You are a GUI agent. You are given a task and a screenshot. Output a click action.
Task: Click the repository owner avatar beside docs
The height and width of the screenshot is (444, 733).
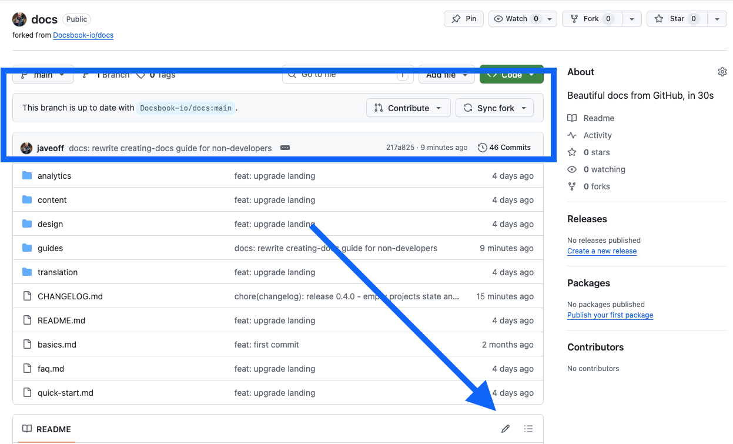click(19, 19)
